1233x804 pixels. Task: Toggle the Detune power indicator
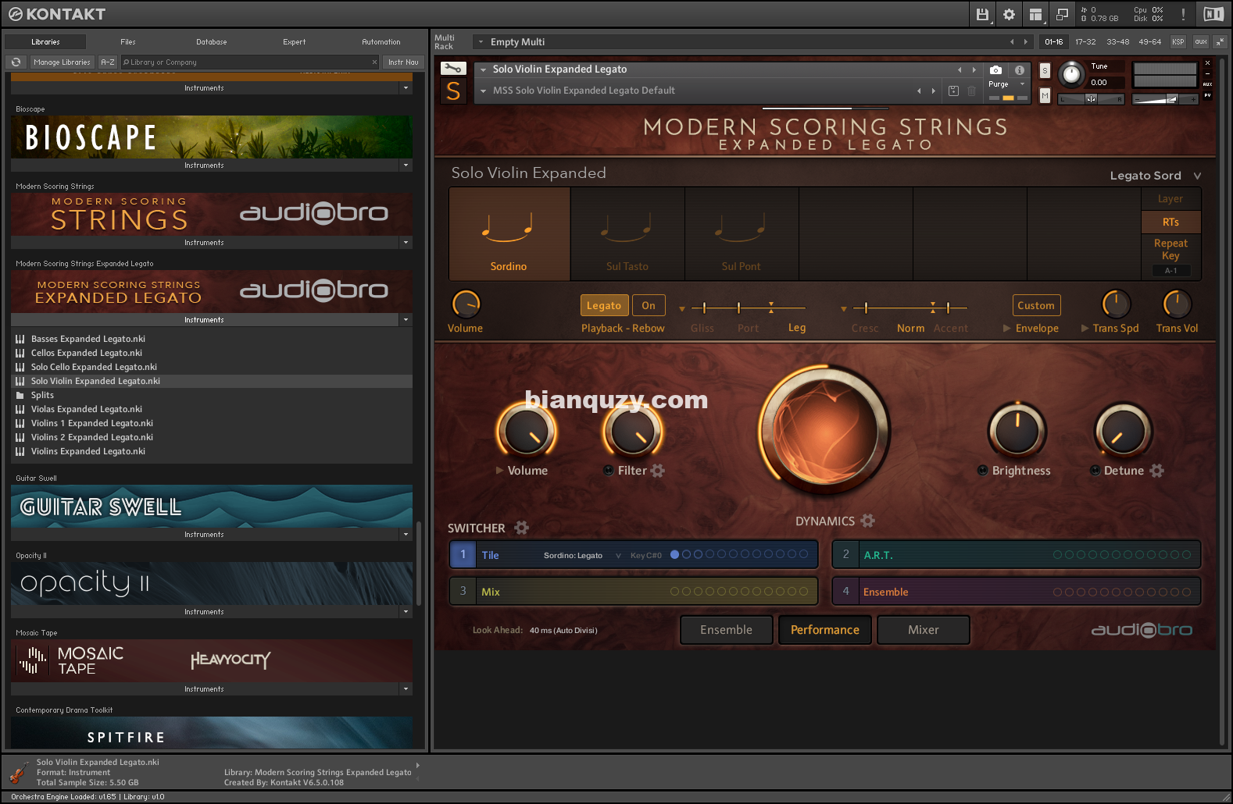(x=1095, y=471)
